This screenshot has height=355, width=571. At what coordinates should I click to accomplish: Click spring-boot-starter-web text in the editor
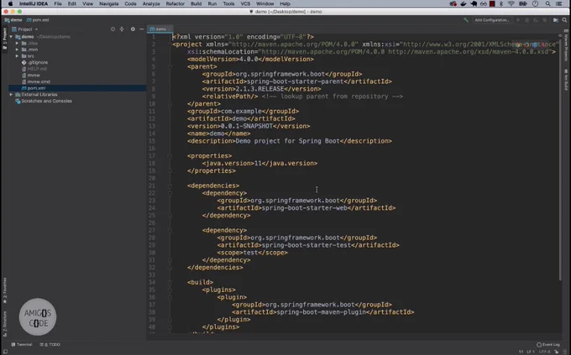(305, 208)
